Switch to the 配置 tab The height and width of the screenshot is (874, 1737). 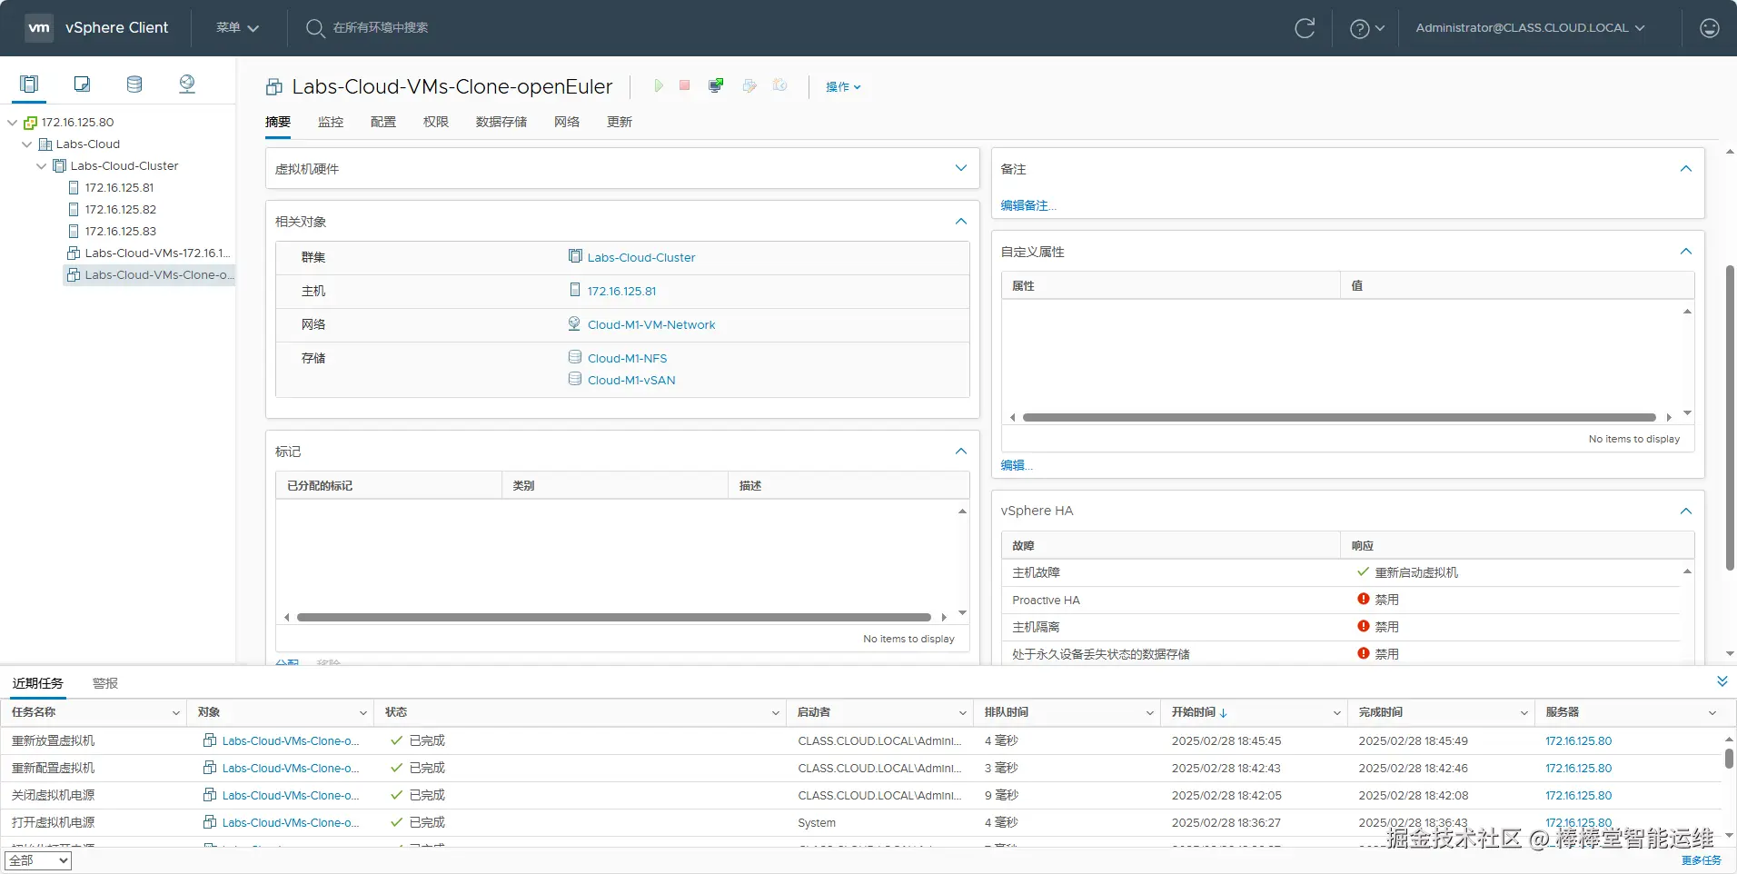pos(383,122)
